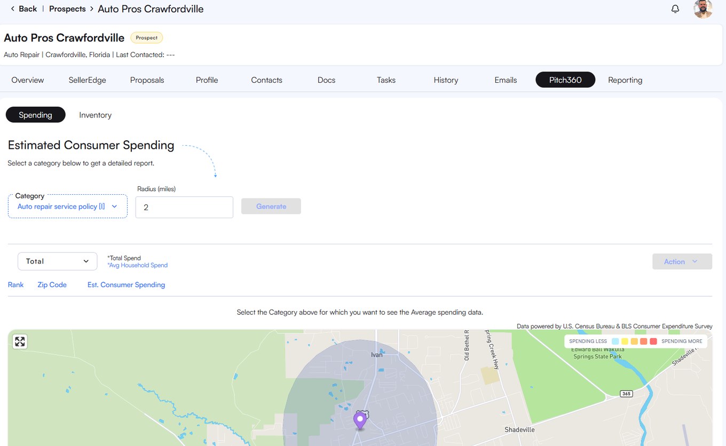This screenshot has height=446, width=726.
Task: Click the purple map location pin
Action: [x=360, y=420]
